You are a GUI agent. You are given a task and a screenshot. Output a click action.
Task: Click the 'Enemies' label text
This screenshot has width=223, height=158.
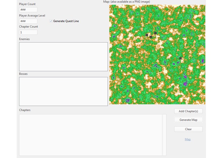click(24, 39)
